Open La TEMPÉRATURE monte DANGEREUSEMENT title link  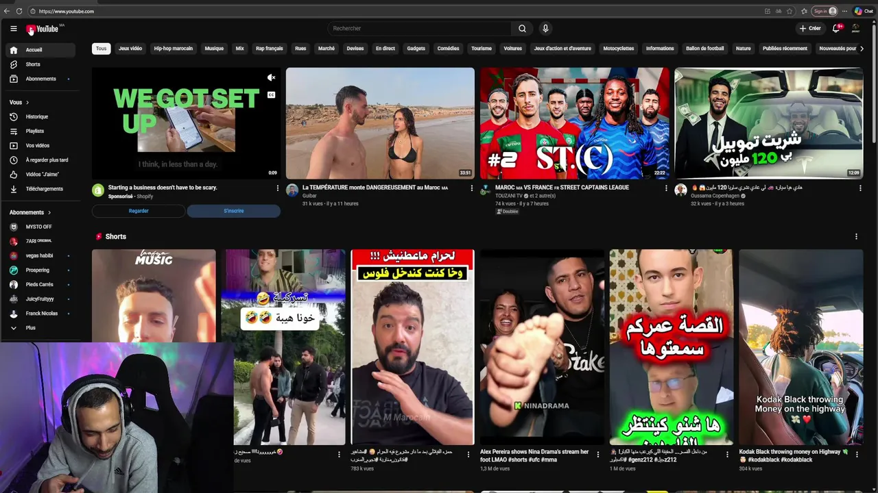375,188
